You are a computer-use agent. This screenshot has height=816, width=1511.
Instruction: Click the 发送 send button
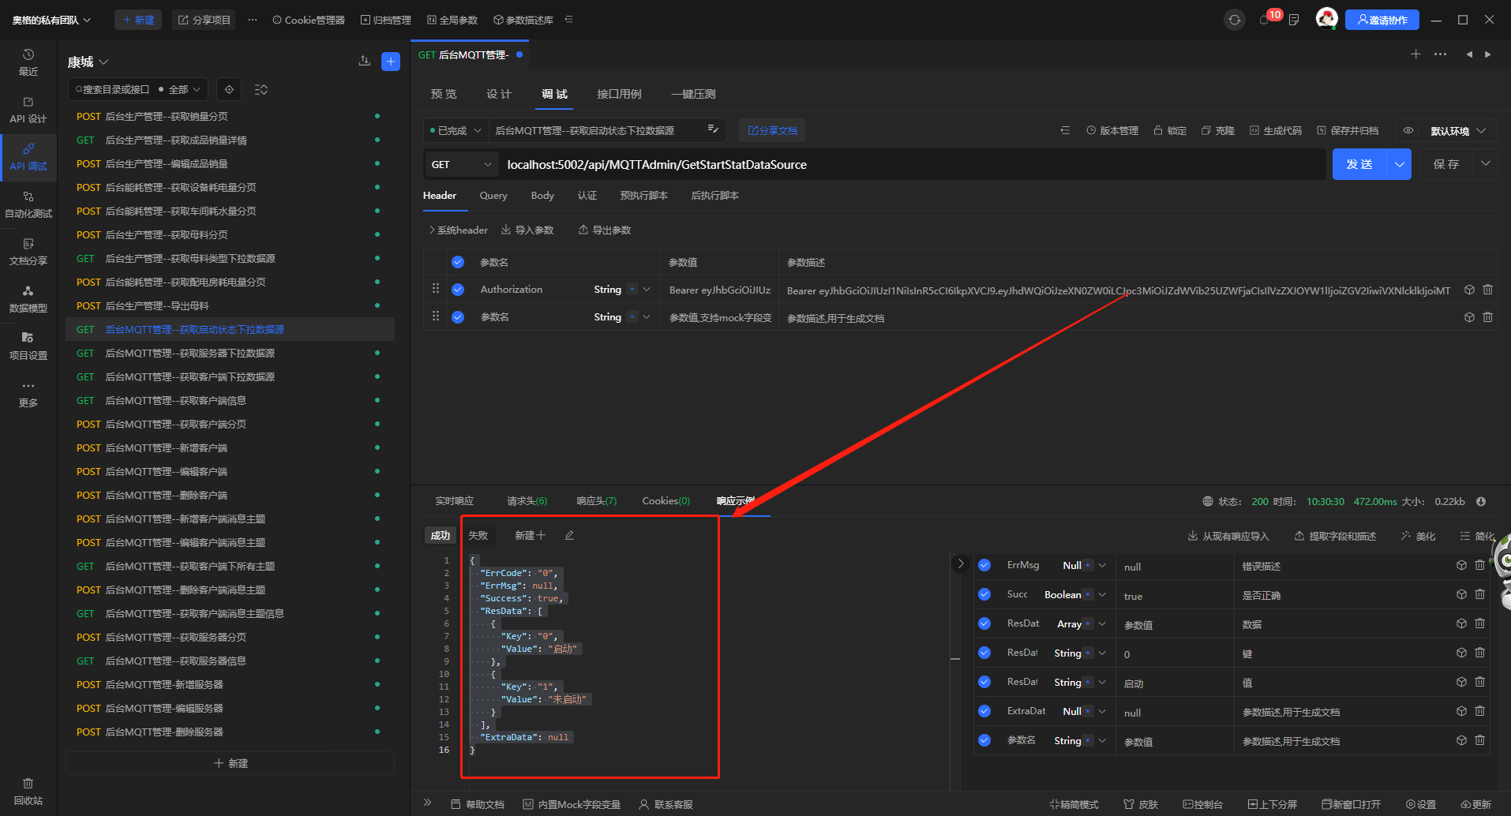click(1359, 164)
